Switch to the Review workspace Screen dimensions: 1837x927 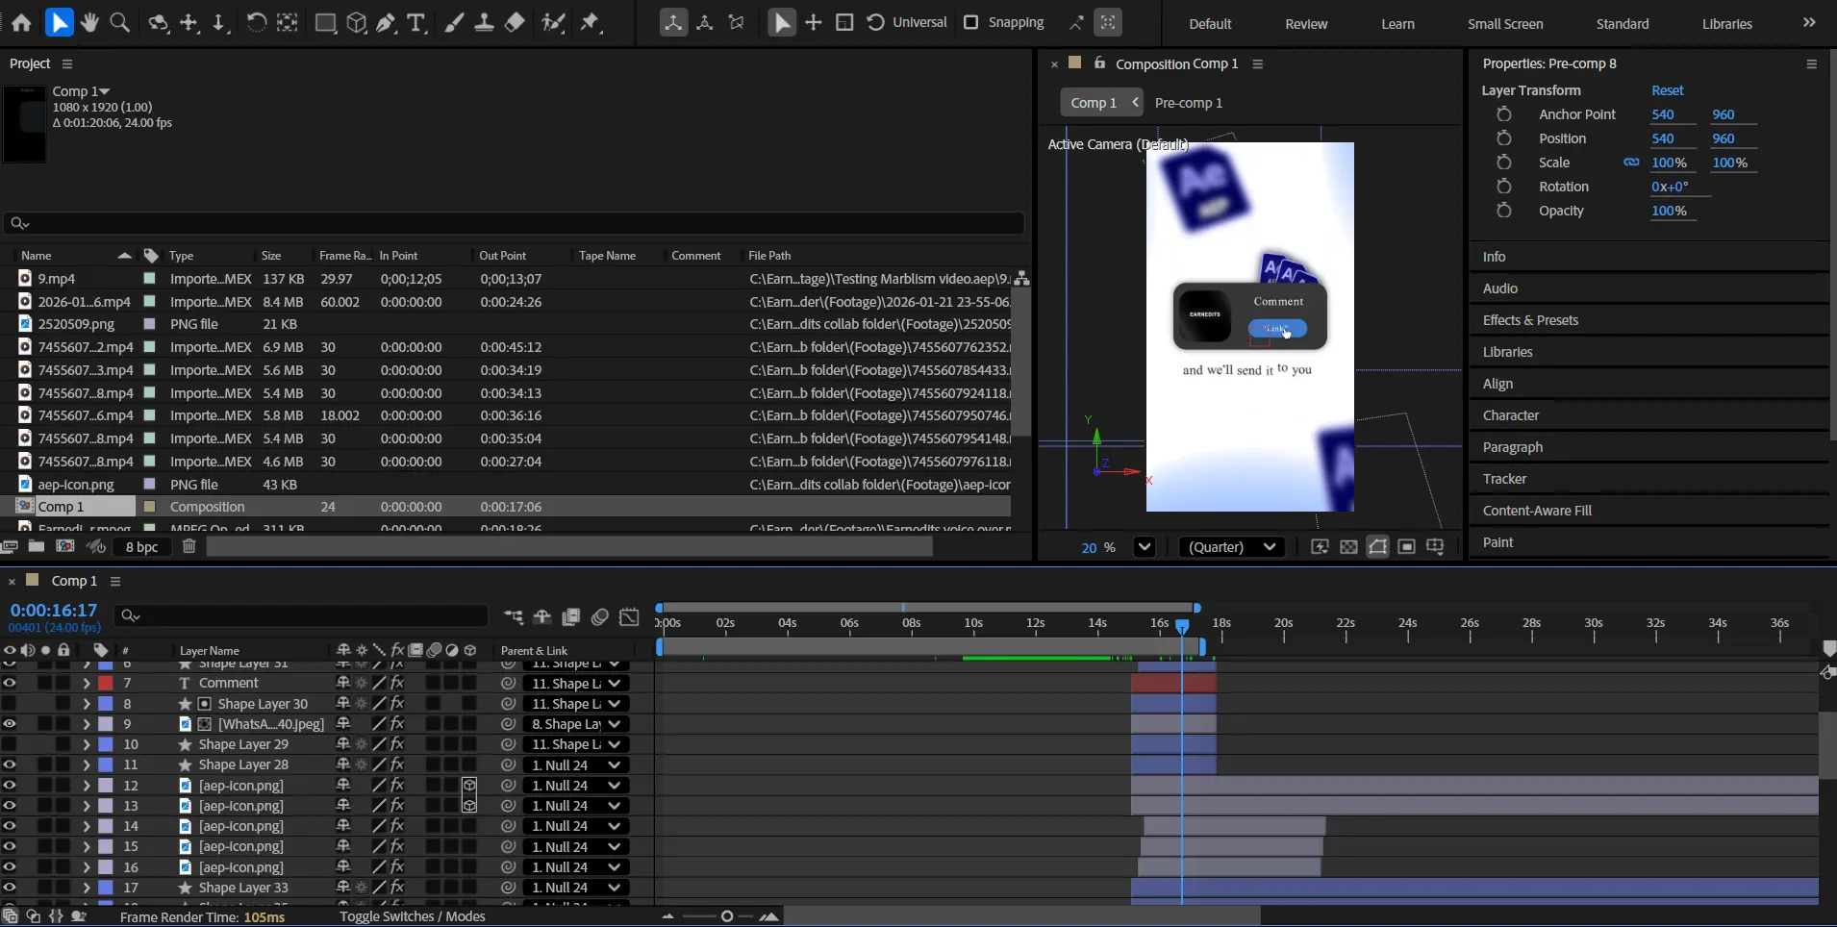[x=1305, y=24]
